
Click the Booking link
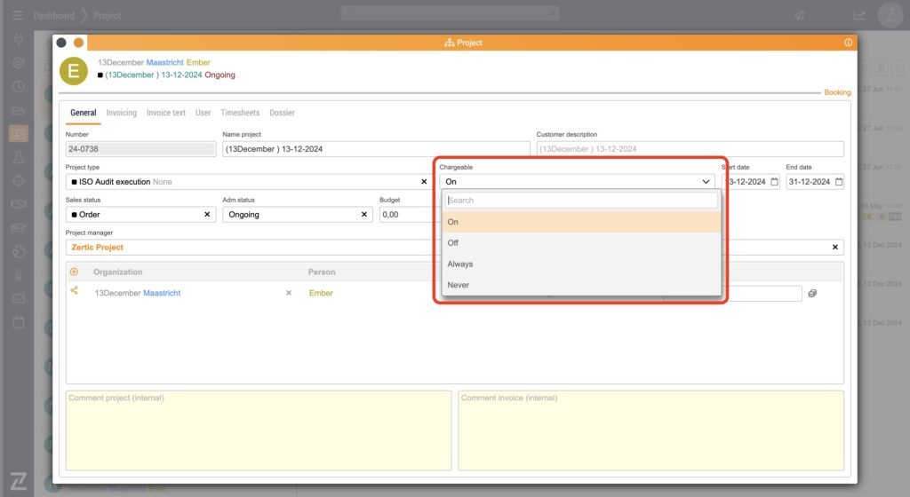click(837, 92)
